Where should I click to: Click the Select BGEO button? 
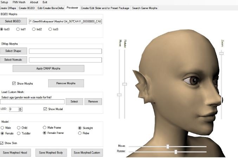click(13, 21)
